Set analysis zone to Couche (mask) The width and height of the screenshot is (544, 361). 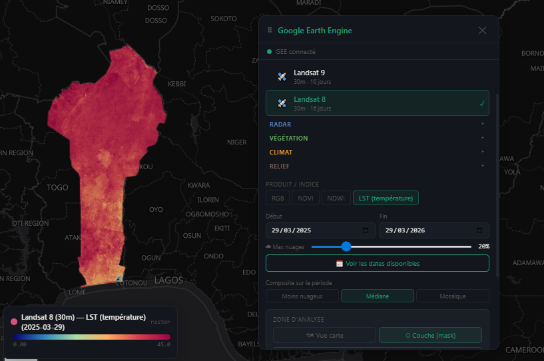(x=430, y=335)
